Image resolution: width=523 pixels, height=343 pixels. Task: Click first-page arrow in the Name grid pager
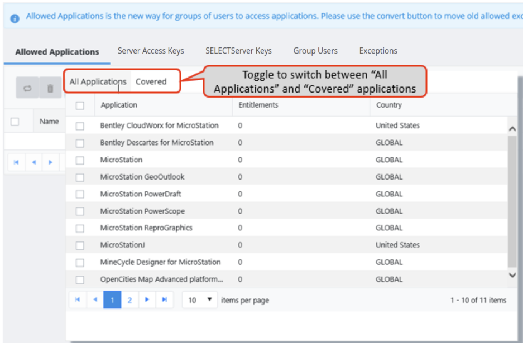coord(16,162)
